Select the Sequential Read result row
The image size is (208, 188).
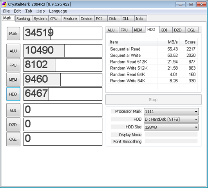[153, 49]
